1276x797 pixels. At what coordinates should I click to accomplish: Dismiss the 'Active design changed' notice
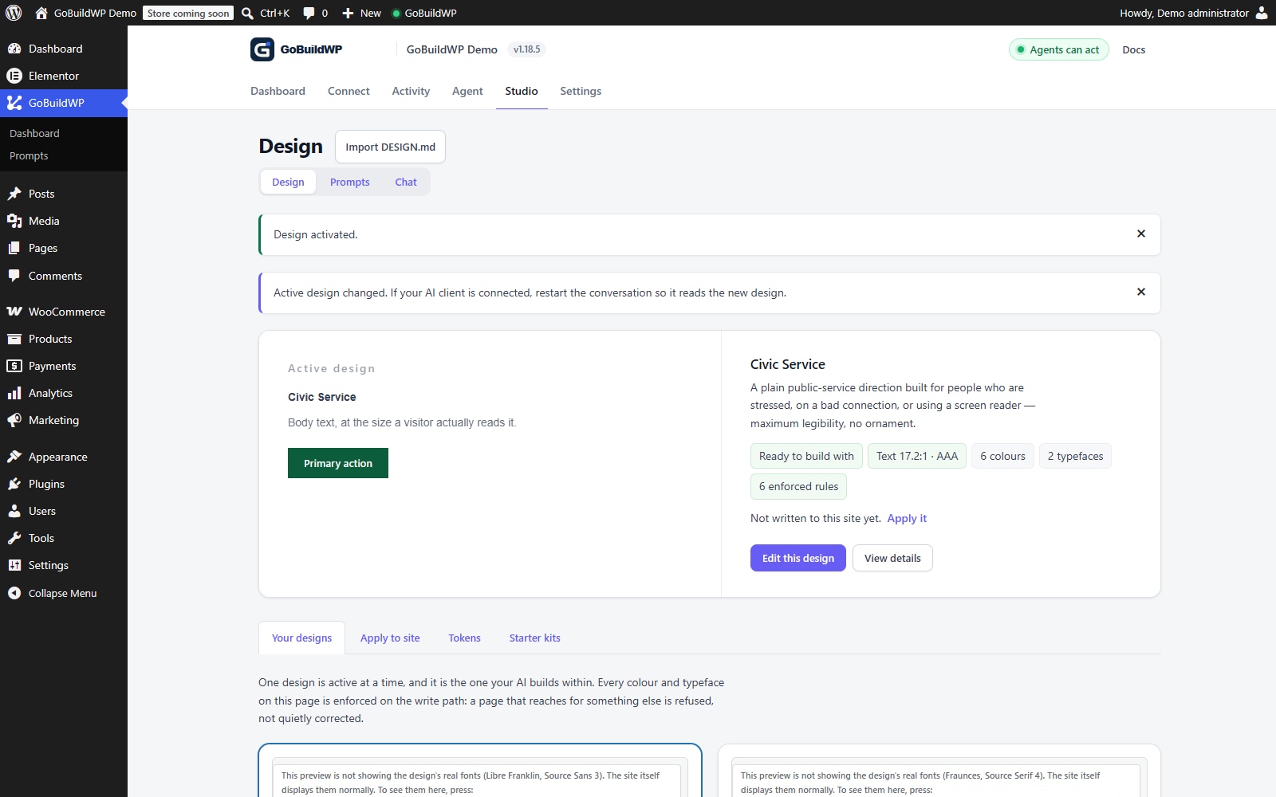click(x=1141, y=292)
